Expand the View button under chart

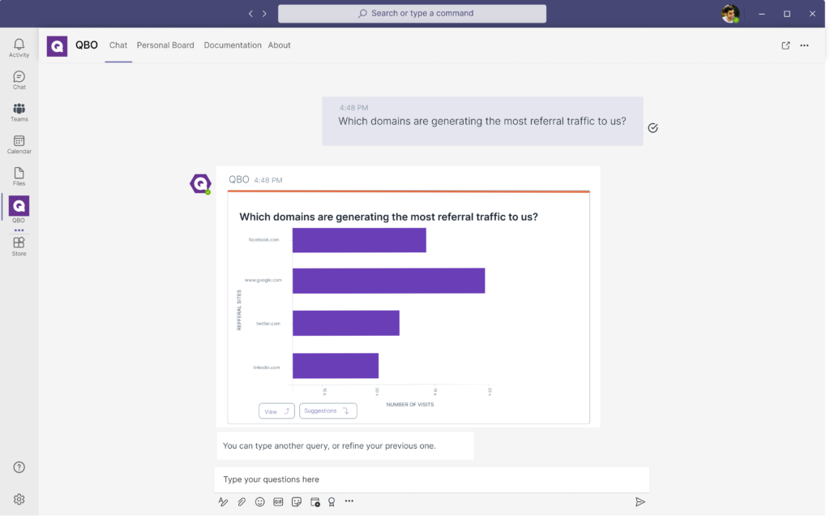pos(276,411)
